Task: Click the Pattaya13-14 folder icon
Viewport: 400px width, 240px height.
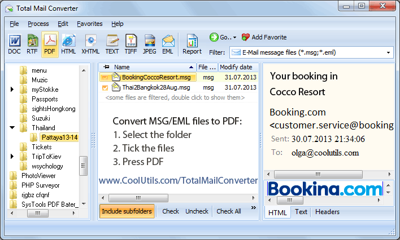Action: (33, 137)
